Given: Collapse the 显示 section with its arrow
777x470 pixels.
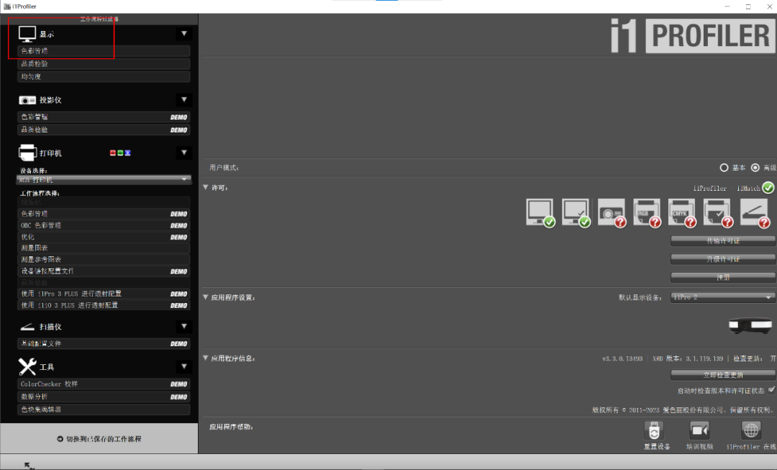Looking at the screenshot, I should pos(184,34).
